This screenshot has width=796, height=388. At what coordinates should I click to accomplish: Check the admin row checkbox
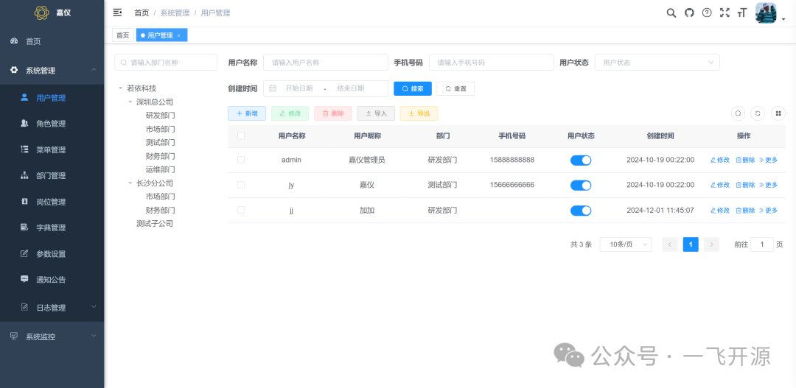coord(240,160)
